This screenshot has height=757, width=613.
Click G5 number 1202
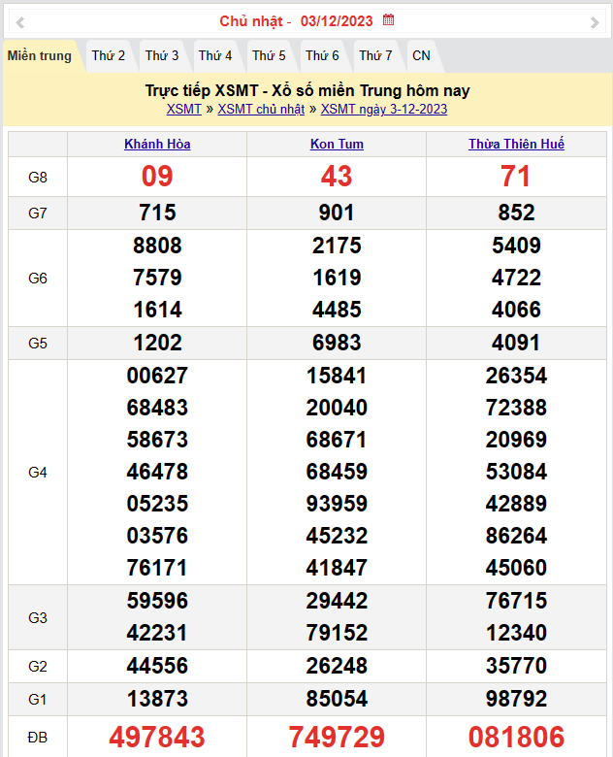coord(157,343)
